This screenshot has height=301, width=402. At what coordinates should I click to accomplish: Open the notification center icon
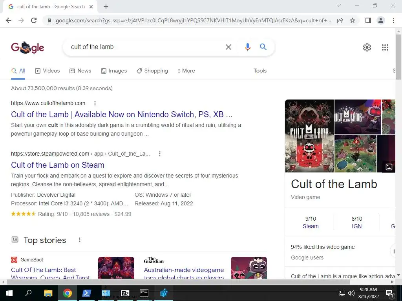tap(389, 293)
